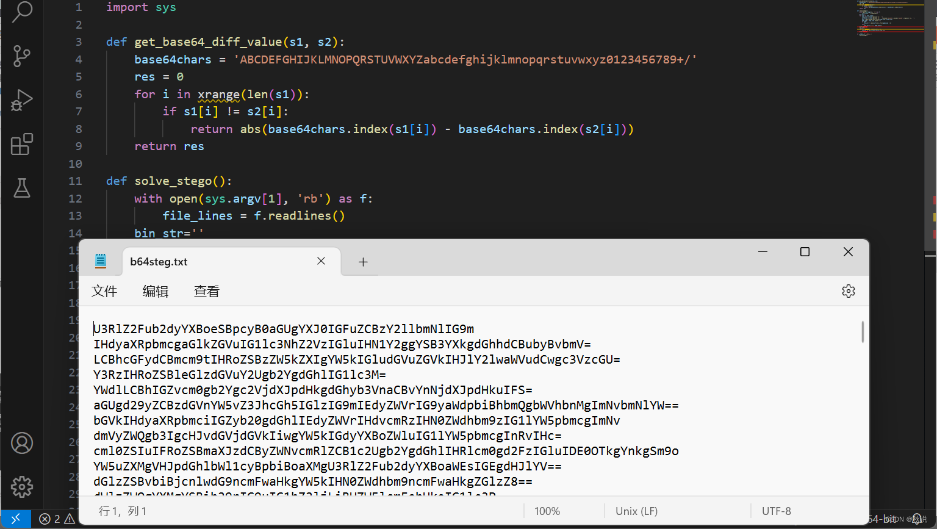
Task: Open the Search view in VS Code
Action: [22, 12]
